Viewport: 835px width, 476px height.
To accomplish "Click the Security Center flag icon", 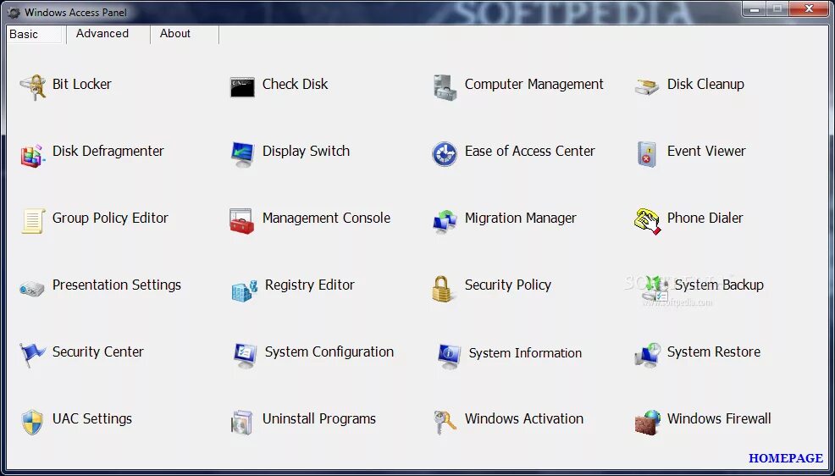I will coord(32,355).
